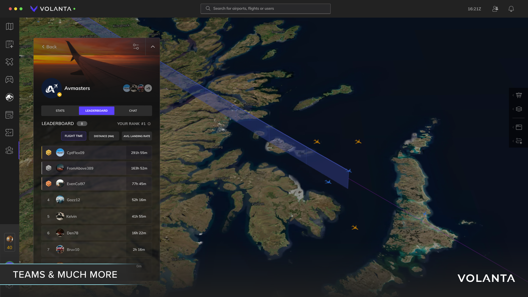This screenshot has width=528, height=297.
Task: Click the YOUR RANK #1 label
Action: pyautogui.click(x=131, y=124)
